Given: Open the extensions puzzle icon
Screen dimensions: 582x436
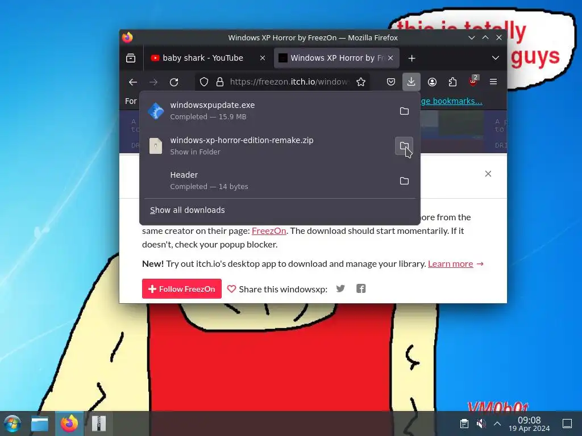Looking at the screenshot, I should tap(452, 82).
